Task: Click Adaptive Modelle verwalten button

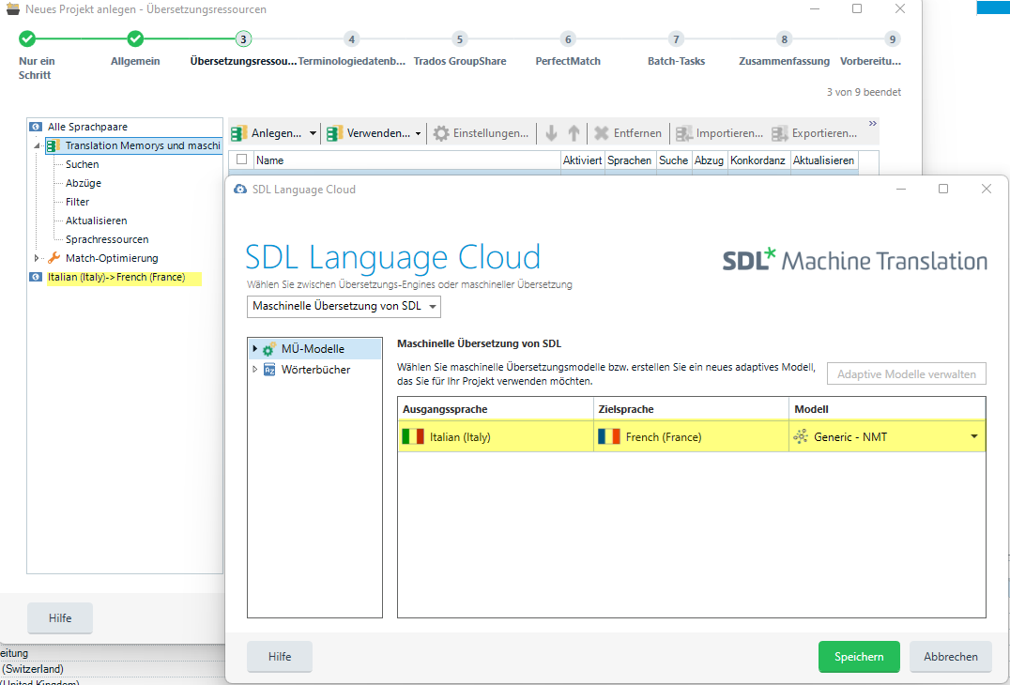Action: click(x=907, y=374)
